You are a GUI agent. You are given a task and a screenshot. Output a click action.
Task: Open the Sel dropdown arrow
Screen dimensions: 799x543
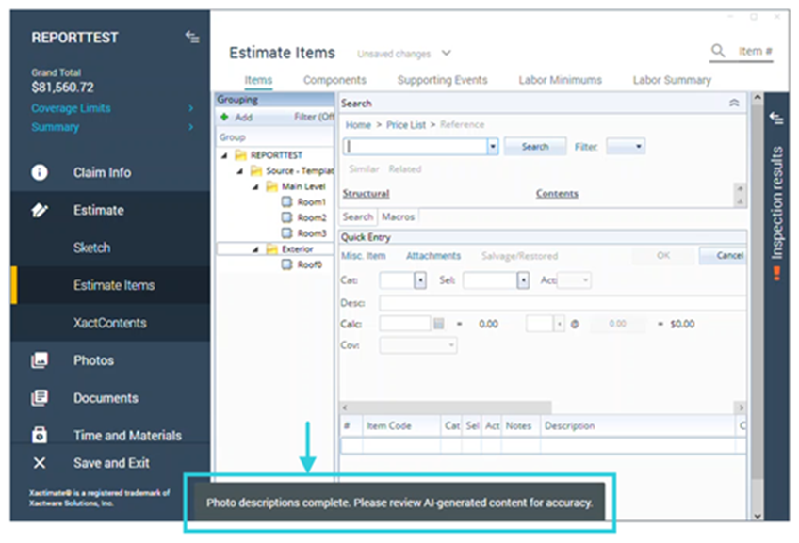tap(523, 280)
